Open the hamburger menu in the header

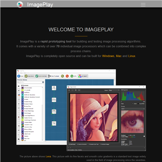[x=143, y=4]
